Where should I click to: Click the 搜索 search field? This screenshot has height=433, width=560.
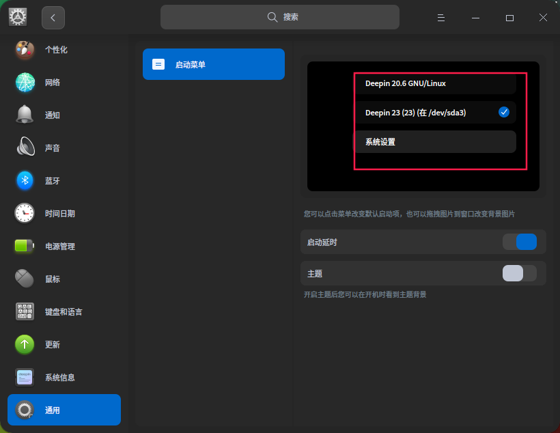(279, 17)
